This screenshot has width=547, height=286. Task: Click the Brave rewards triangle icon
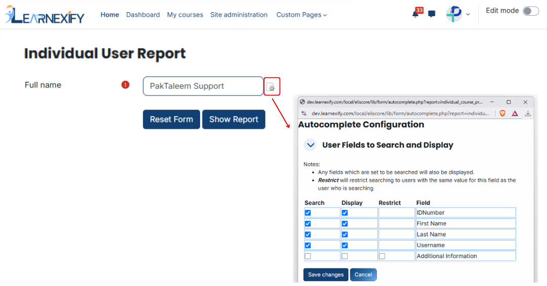[x=515, y=113]
